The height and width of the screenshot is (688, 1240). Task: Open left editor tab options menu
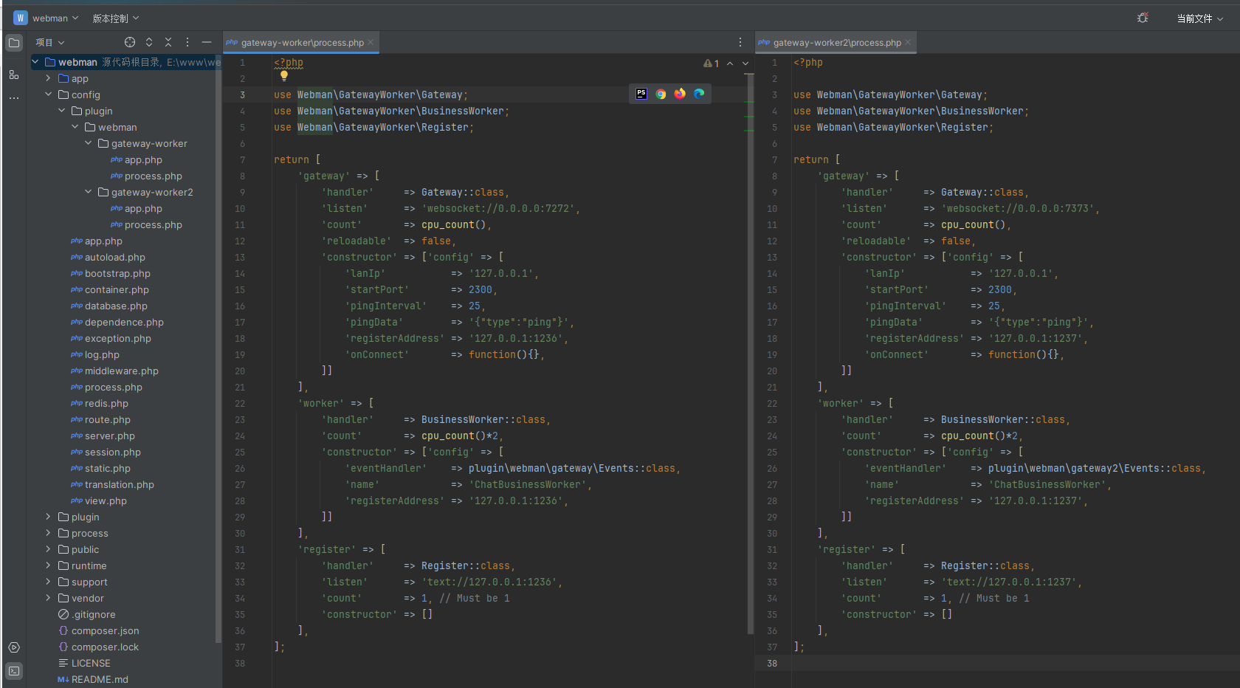[740, 42]
